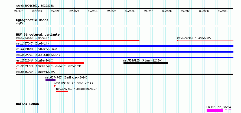Click the GABRR2 intron line after the exon
Screen dimensions: 241x113
[228, 110]
